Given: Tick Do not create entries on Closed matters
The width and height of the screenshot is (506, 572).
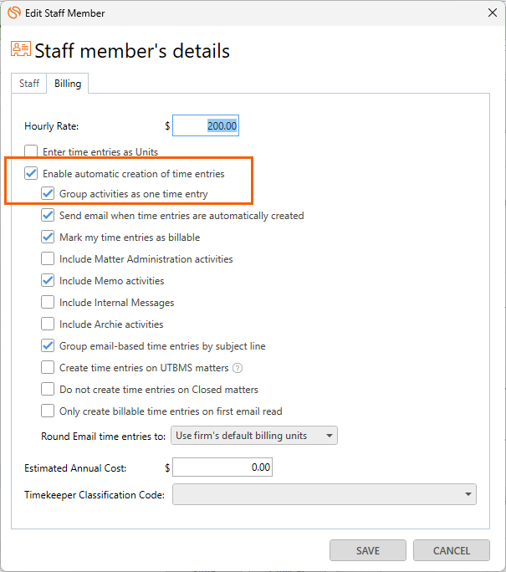Looking at the screenshot, I should 48,389.
